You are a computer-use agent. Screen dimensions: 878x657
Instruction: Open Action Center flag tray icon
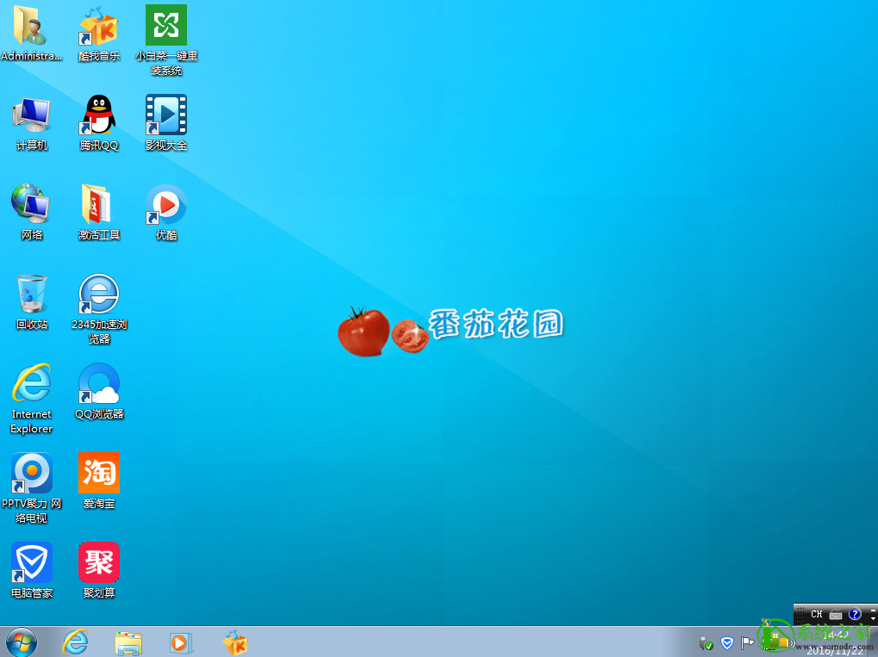(747, 643)
